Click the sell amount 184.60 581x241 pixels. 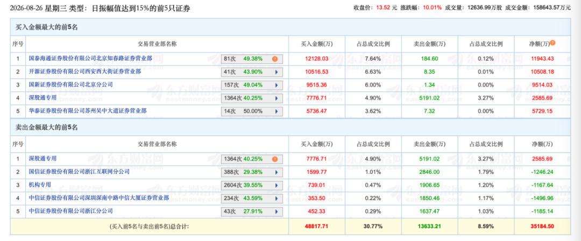pos(430,59)
